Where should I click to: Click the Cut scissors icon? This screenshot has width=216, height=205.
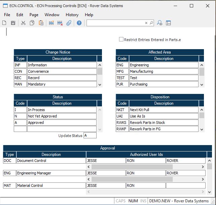pos(23,23)
